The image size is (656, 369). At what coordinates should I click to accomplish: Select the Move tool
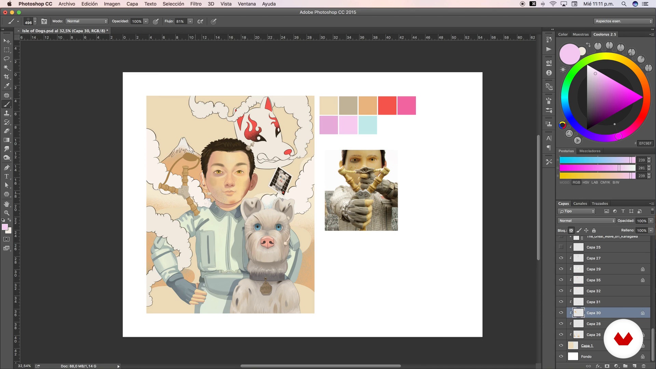[6, 41]
